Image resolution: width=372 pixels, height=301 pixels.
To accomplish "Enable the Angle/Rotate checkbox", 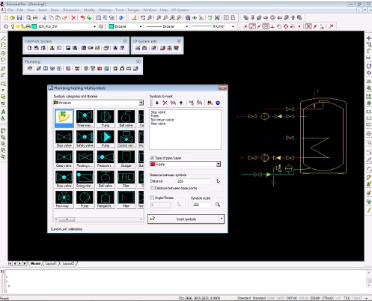I will [152, 198].
